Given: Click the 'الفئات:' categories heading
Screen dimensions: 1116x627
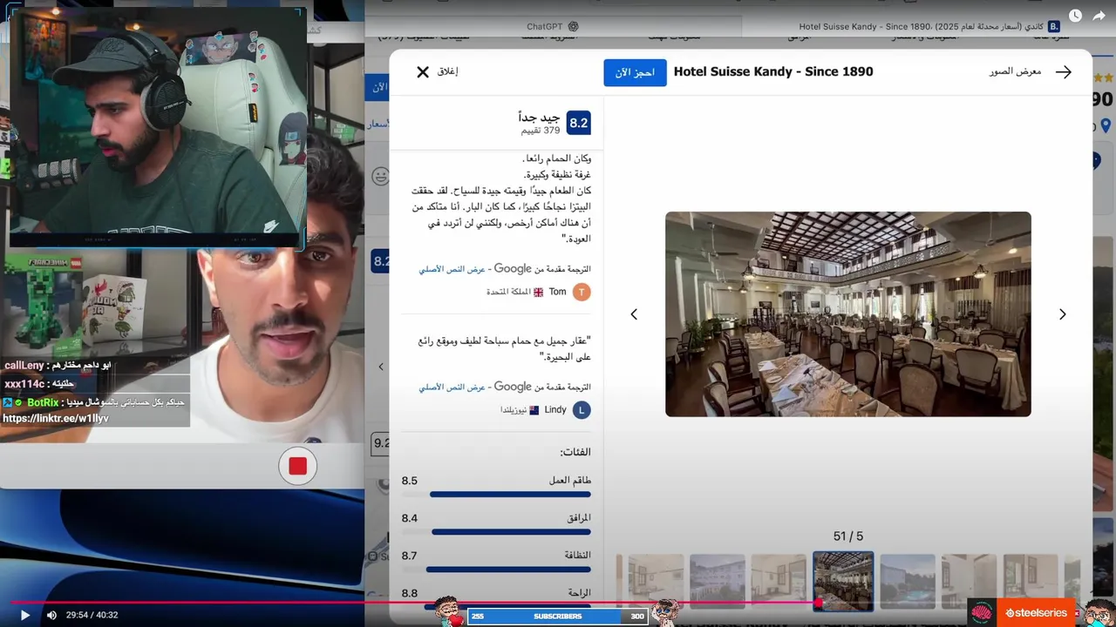Looking at the screenshot, I should [x=575, y=452].
